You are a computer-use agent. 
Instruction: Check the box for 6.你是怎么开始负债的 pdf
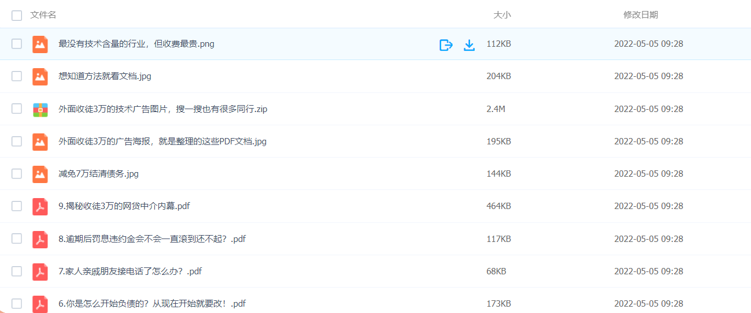pos(17,304)
